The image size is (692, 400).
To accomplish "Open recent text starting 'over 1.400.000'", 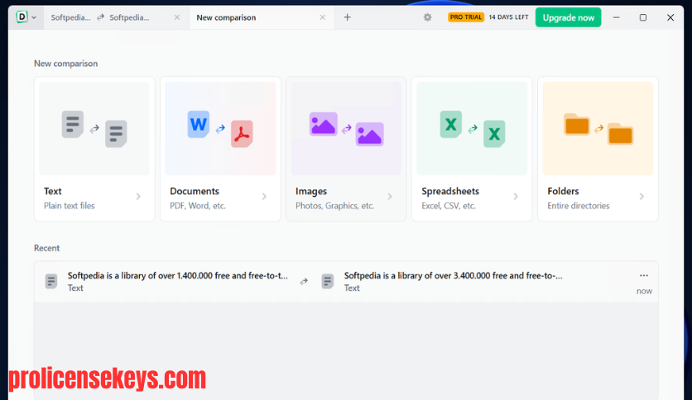I will point(177,275).
